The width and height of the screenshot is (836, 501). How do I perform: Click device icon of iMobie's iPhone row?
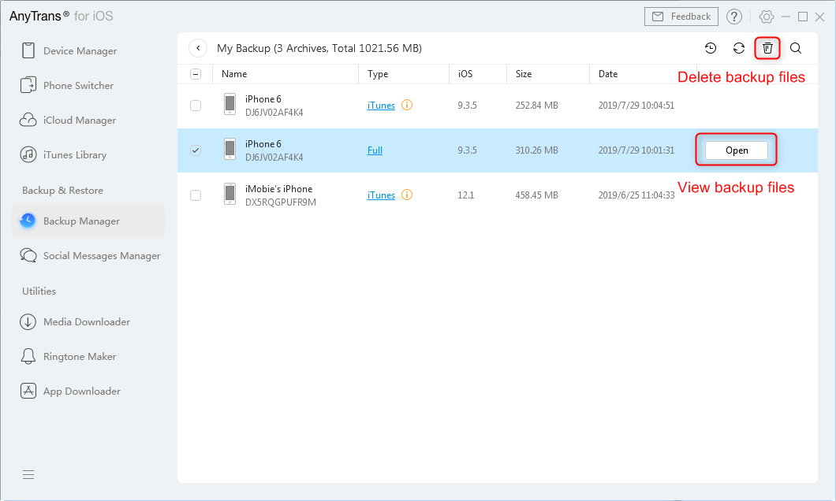[x=230, y=194]
